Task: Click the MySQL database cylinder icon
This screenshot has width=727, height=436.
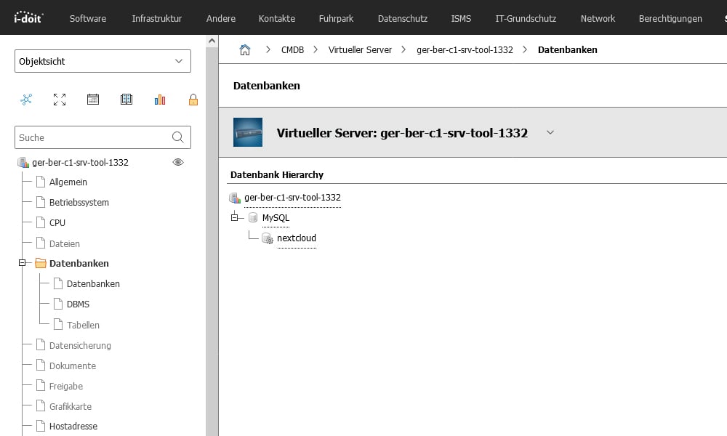Action: click(253, 217)
